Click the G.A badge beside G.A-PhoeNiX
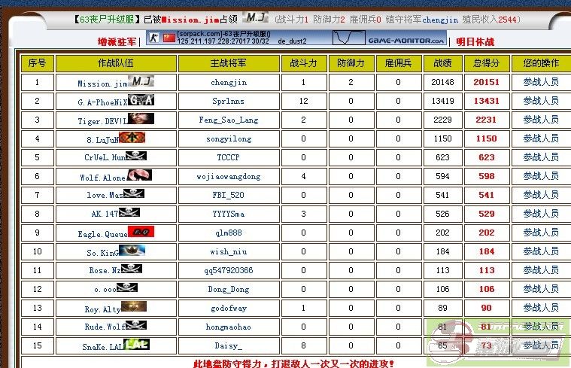The image size is (571, 368). [141, 100]
